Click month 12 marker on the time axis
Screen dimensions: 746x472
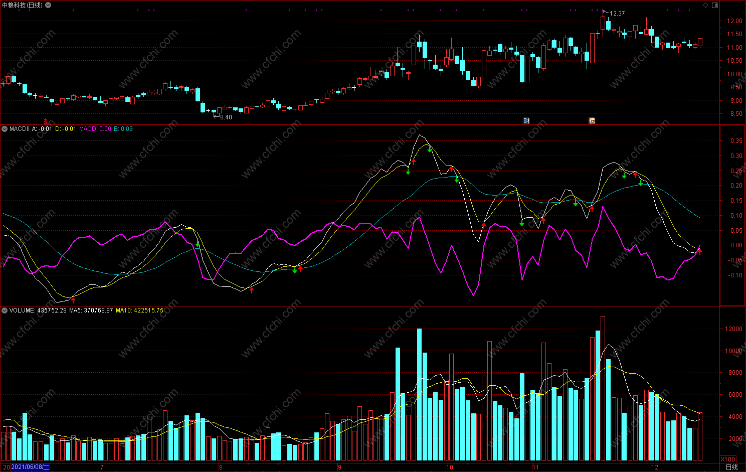click(654, 467)
